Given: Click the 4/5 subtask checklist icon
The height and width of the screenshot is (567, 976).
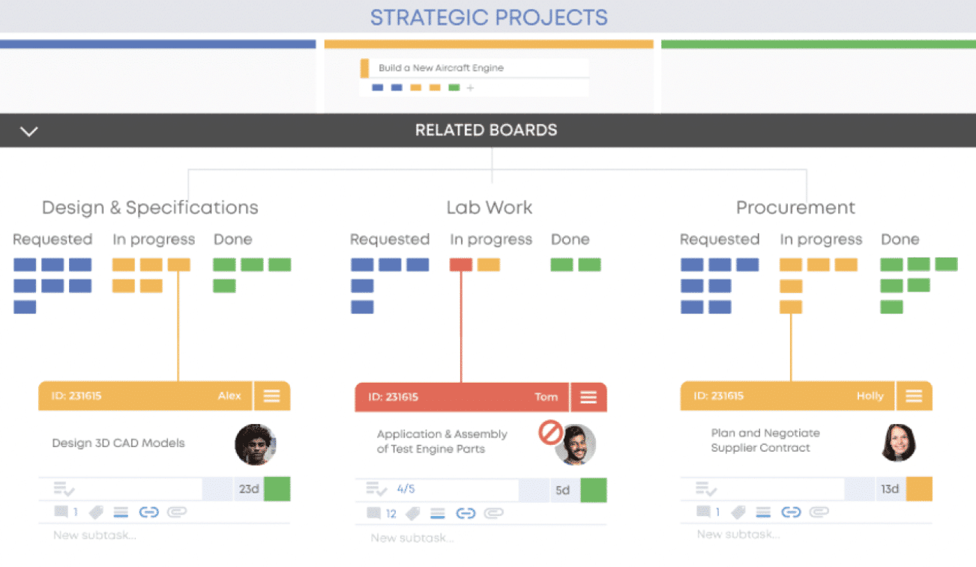Looking at the screenshot, I should click(377, 490).
